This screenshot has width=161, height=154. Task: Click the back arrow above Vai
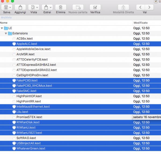[140, 7]
